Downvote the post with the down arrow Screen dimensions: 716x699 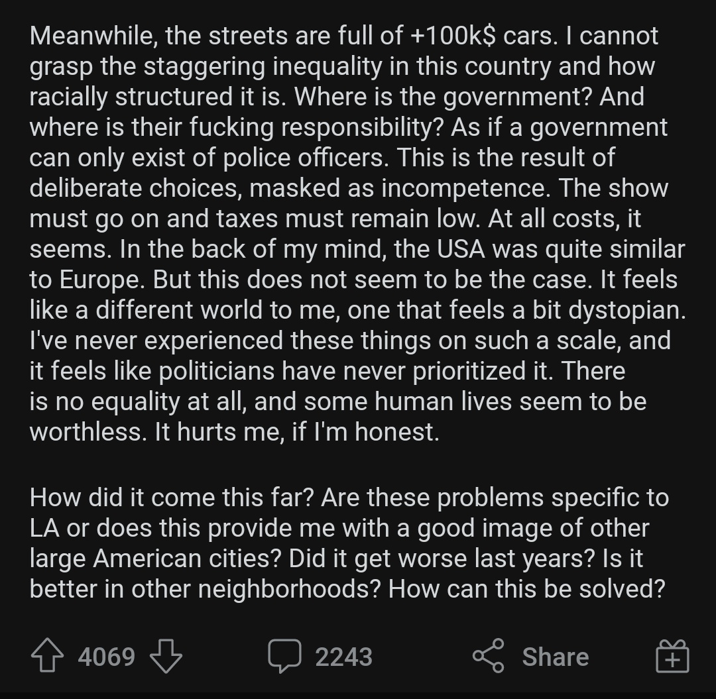pos(166,656)
